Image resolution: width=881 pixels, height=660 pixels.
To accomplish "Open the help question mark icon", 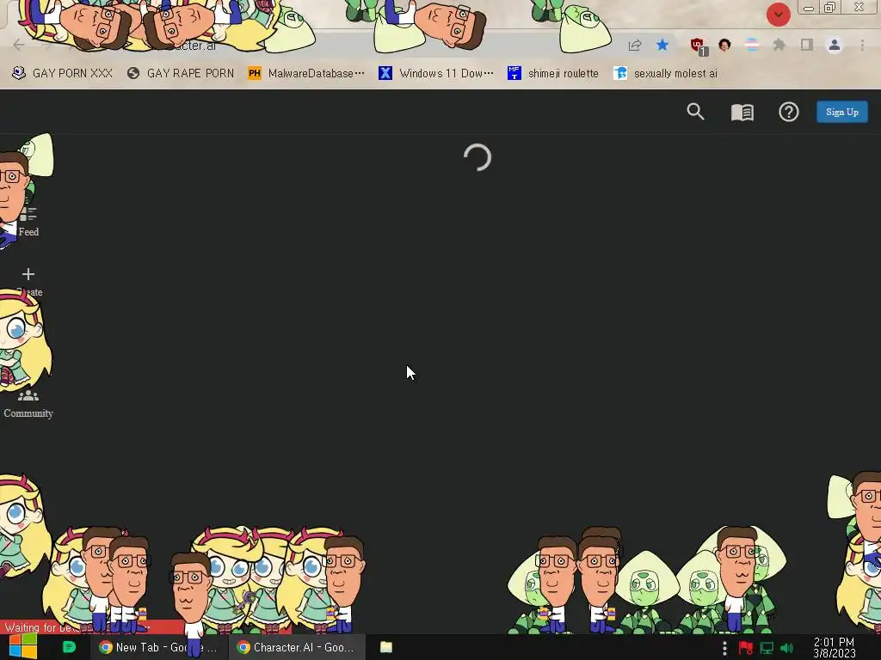I will (788, 112).
